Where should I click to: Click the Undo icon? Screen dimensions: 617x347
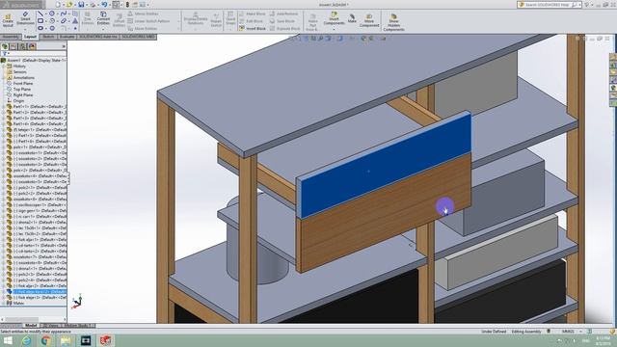point(104,4)
